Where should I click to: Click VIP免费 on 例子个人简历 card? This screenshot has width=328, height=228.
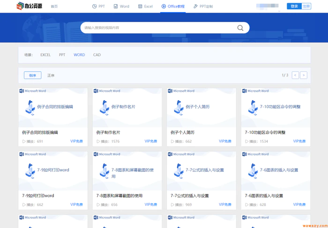coord(225,141)
